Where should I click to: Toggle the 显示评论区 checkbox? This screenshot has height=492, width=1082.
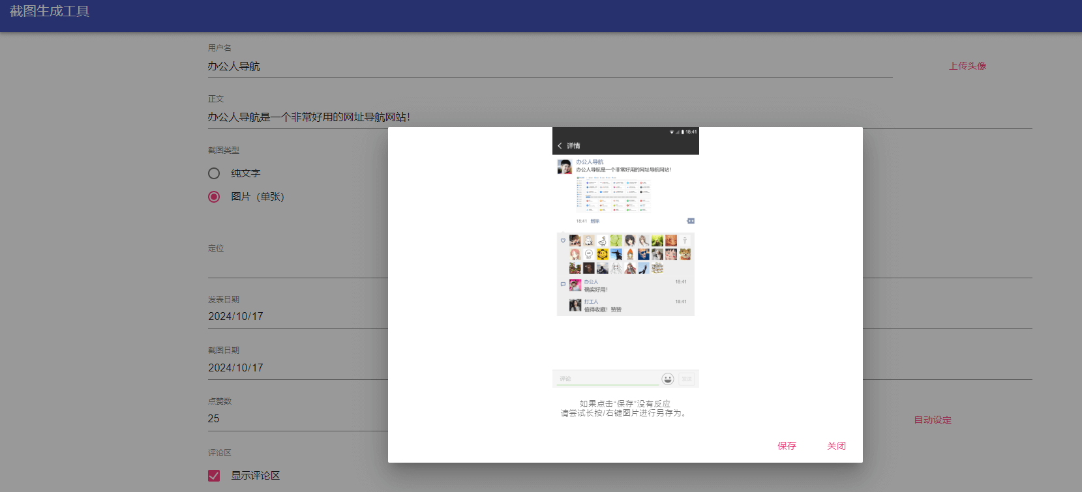pos(214,476)
